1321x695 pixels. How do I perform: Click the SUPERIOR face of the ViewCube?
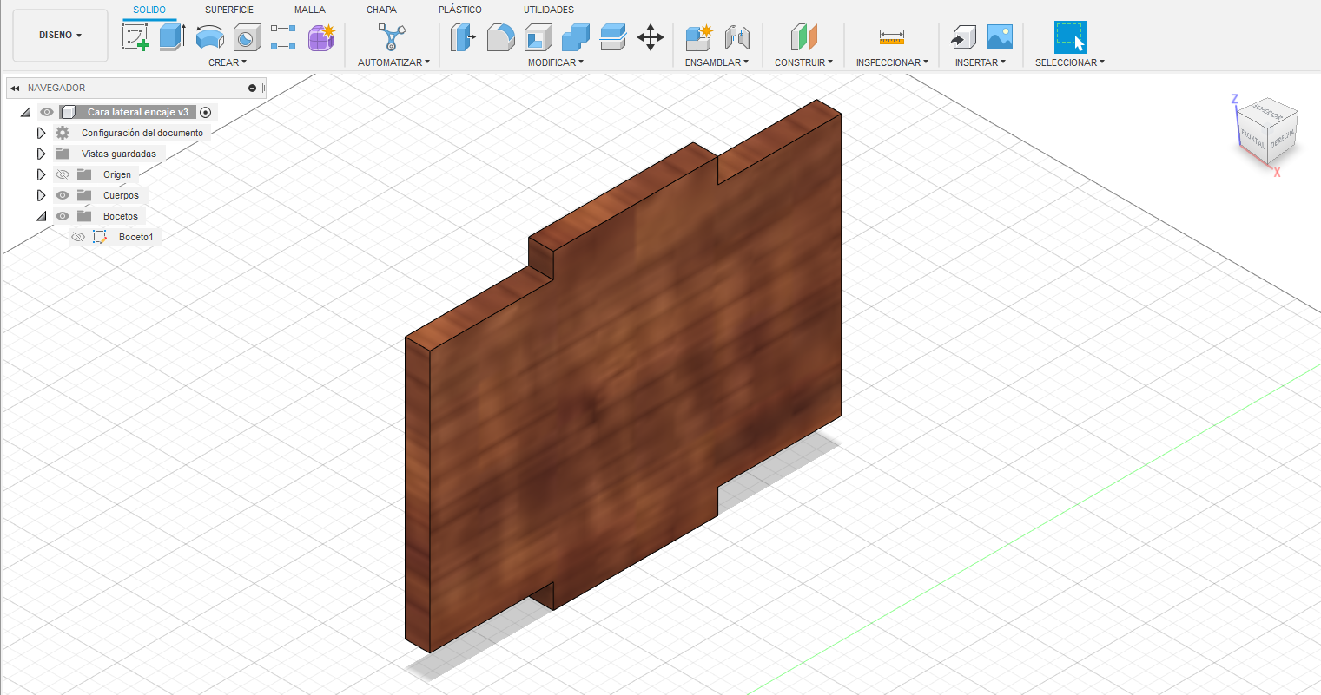(1268, 115)
